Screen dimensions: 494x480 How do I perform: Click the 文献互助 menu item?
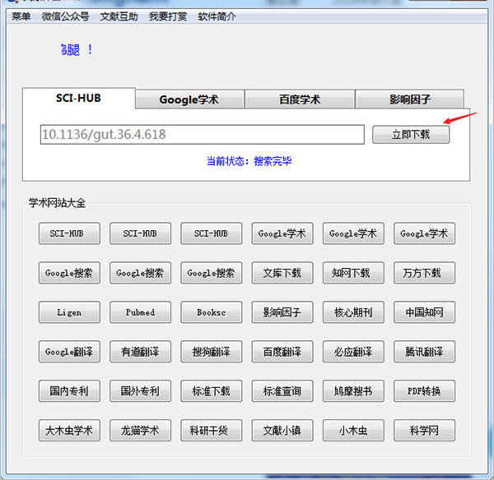coord(119,16)
